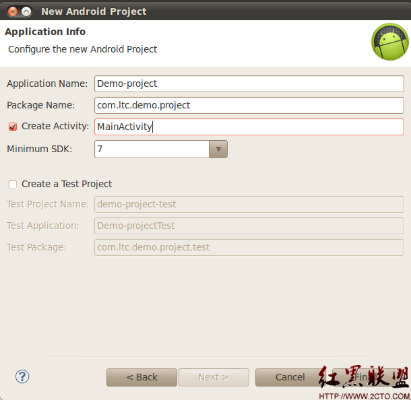This screenshot has height=400, width=411.
Task: Click the Test Project Name field
Action: [249, 204]
